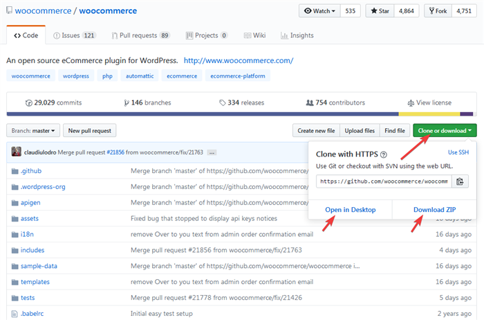
Task: Copy clone URL with clipboard icon
Action: click(460, 181)
